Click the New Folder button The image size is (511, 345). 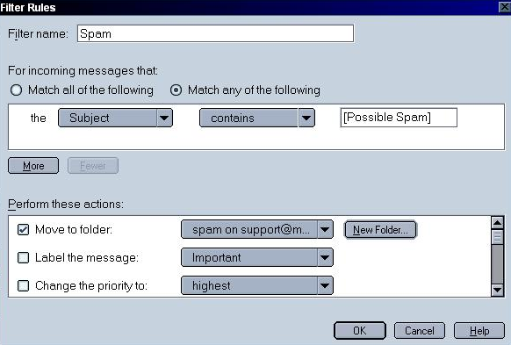pos(380,230)
